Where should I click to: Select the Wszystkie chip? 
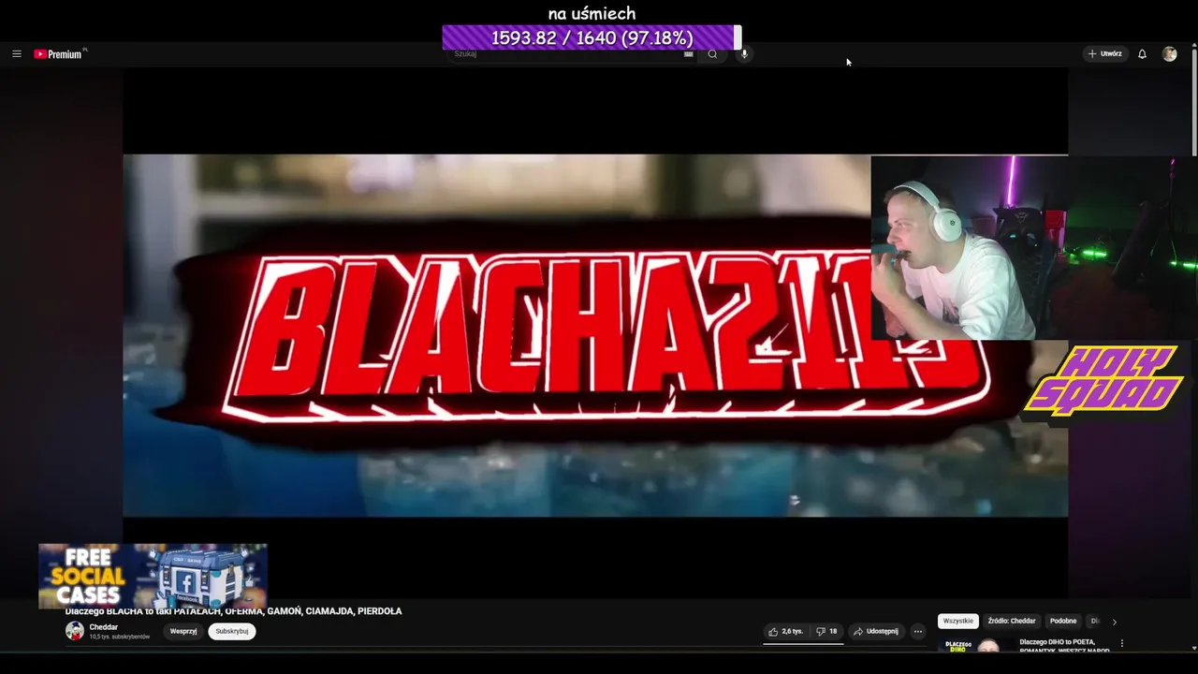point(958,621)
